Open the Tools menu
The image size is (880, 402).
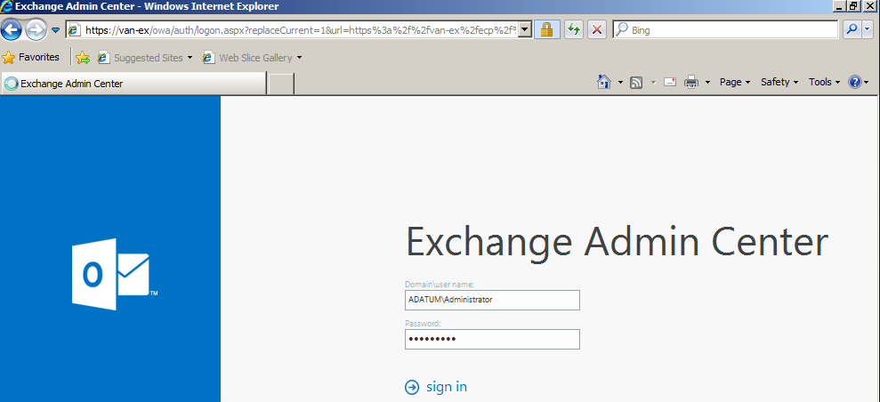coord(824,82)
